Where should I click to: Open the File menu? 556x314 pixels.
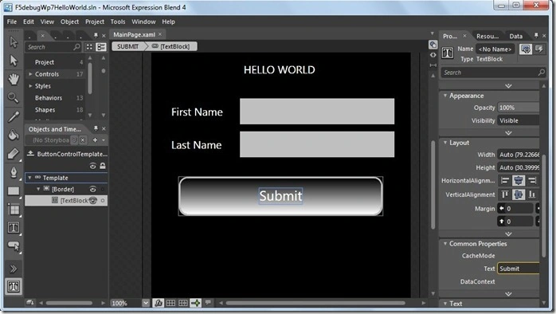(x=12, y=22)
